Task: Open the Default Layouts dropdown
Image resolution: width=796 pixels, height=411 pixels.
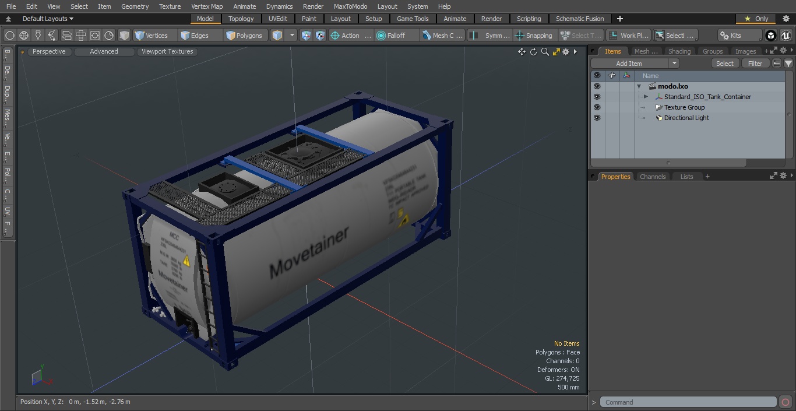Action: (x=48, y=19)
